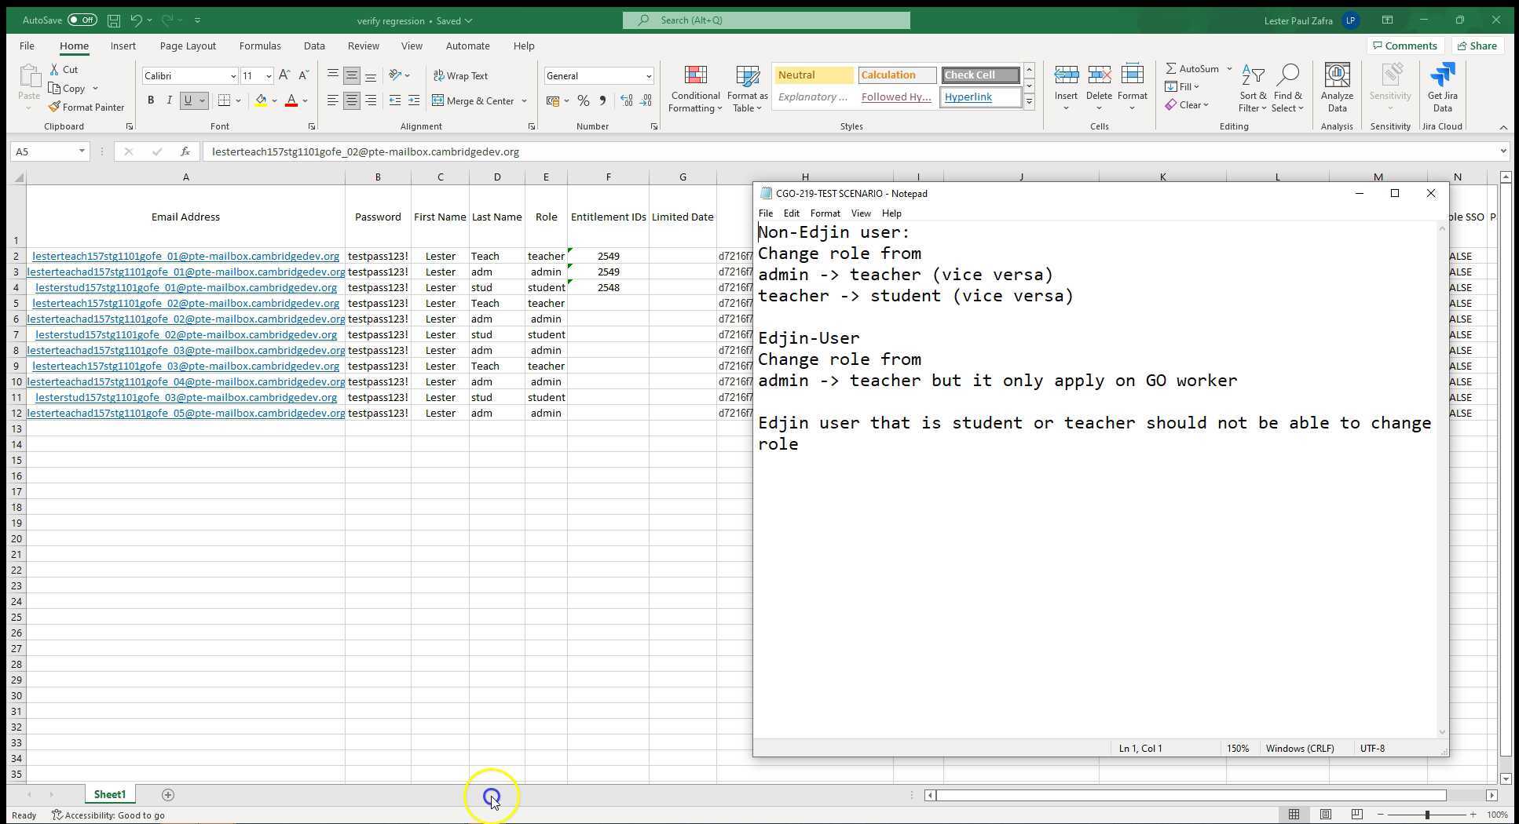Toggle Bold formatting

(x=151, y=100)
